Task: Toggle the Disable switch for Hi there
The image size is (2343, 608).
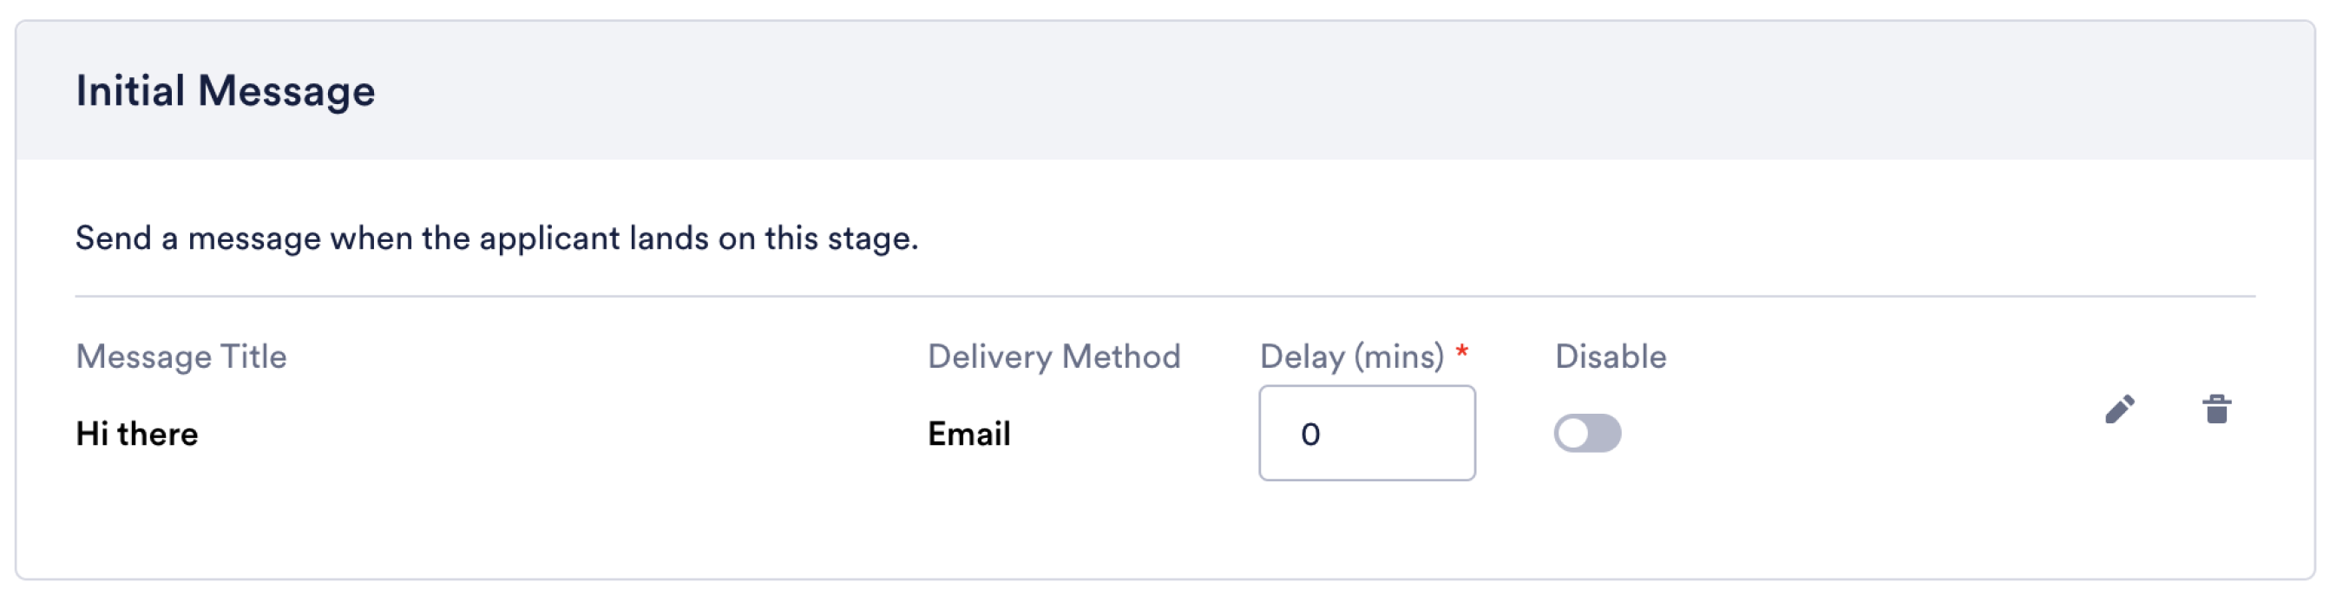Action: click(x=1587, y=434)
